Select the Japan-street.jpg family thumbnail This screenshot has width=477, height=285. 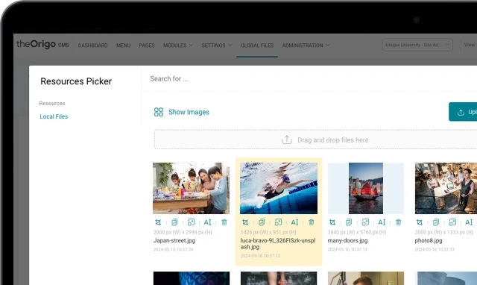[191, 188]
